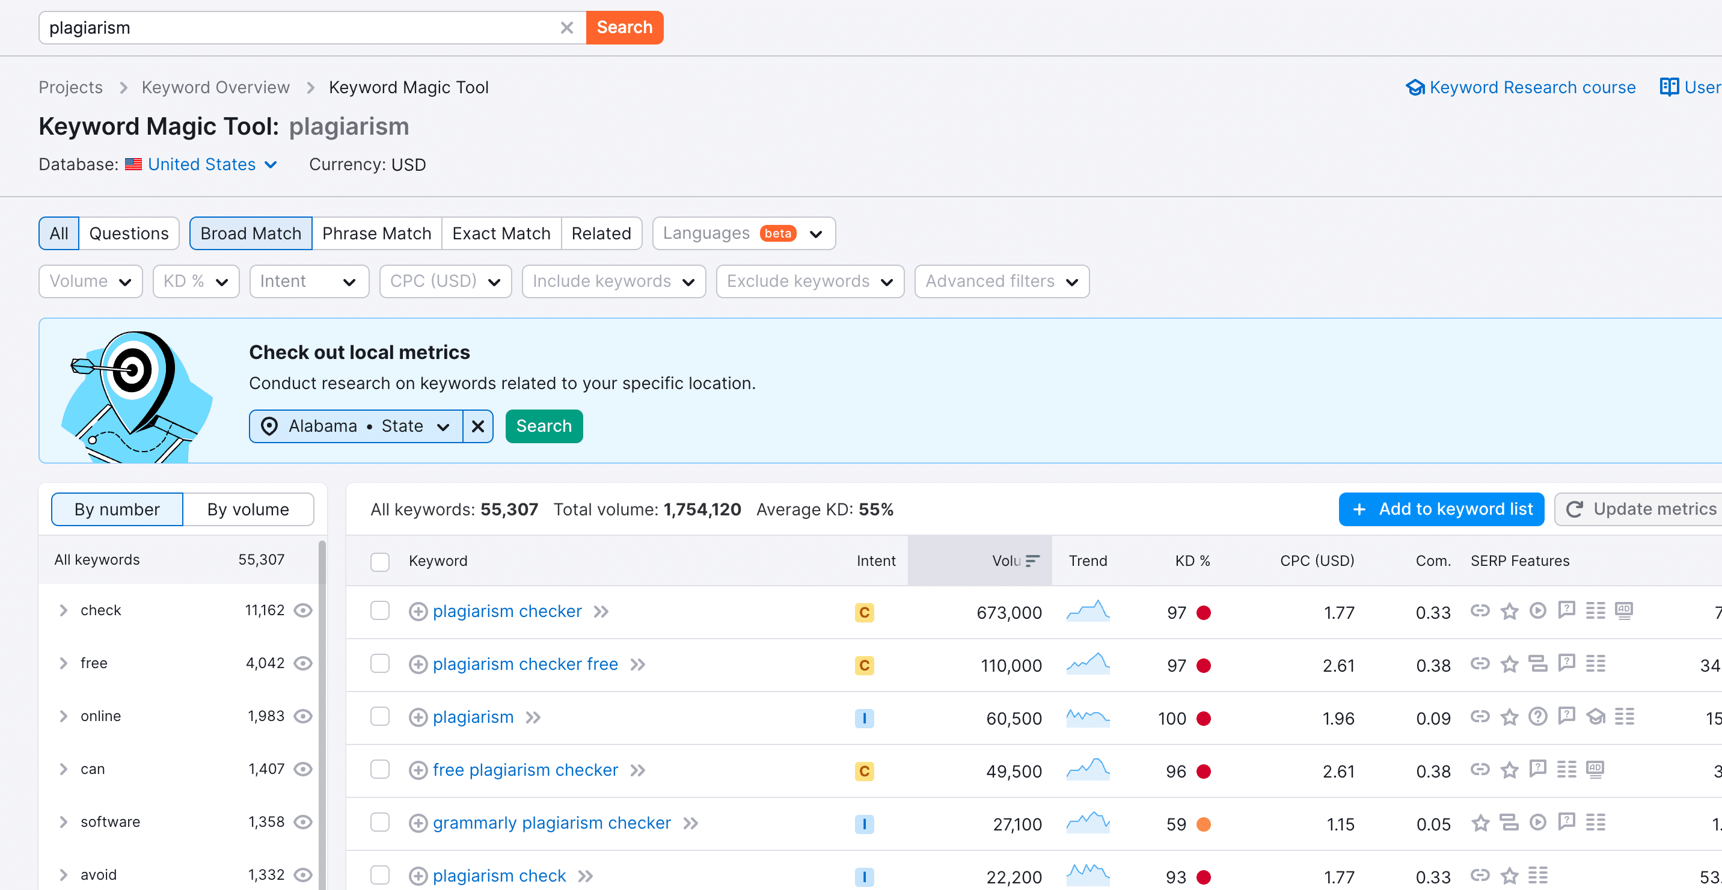Switch to the Questions tab
Viewport: 1722px width, 890px height.
point(129,233)
